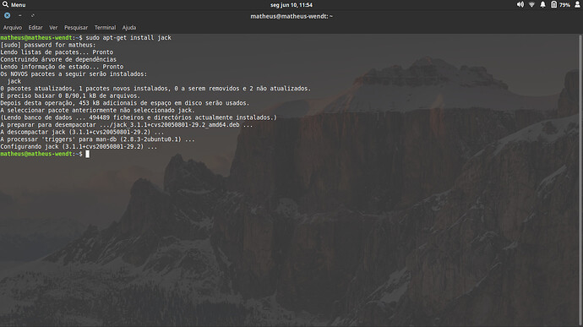583x327 pixels.
Task: Open the Wi-Fi network indicator
Action: coord(531,4)
